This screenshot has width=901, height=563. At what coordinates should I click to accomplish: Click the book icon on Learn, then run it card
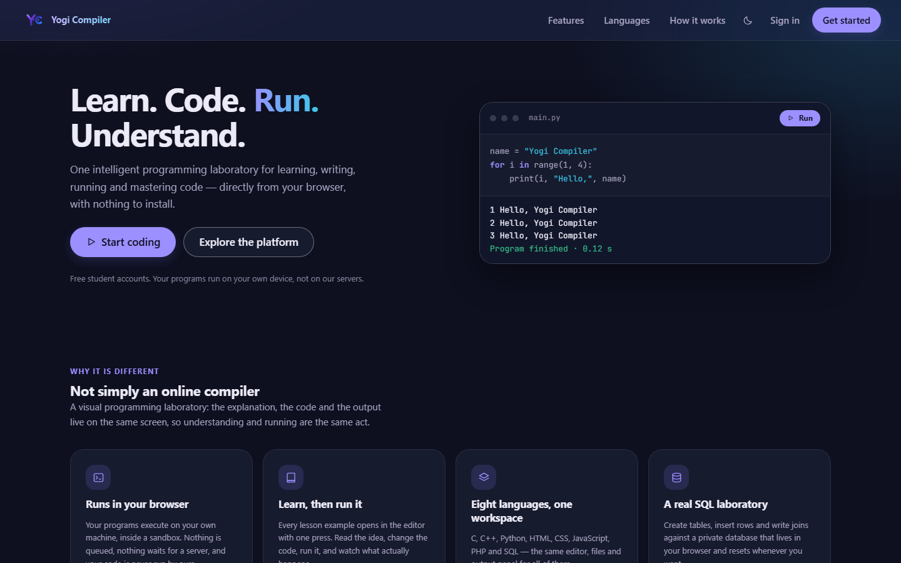click(x=291, y=477)
